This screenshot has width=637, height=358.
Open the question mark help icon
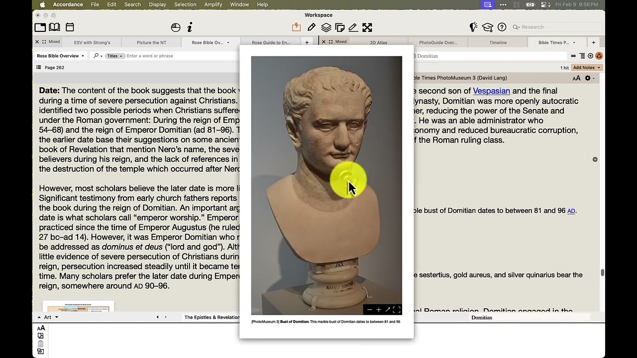[502, 27]
